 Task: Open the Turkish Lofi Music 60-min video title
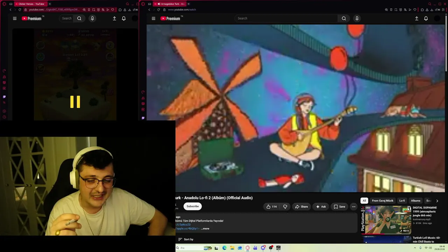point(426,240)
